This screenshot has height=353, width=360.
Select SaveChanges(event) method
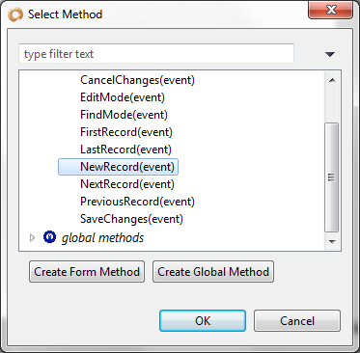click(x=131, y=219)
